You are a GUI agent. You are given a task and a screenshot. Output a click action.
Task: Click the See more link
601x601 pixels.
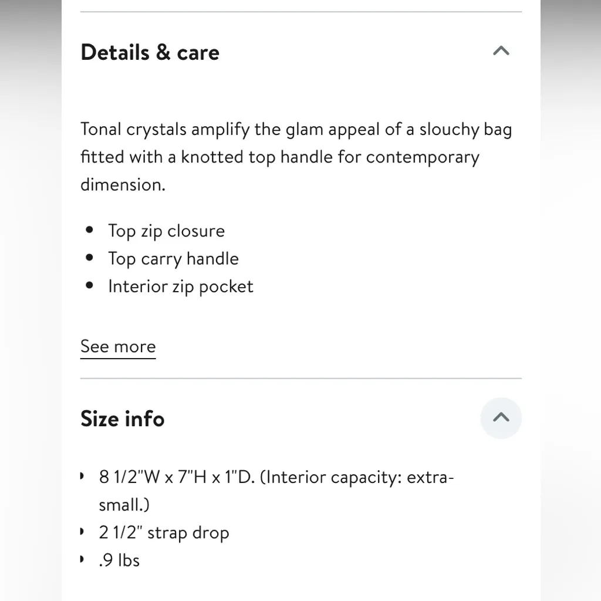(118, 346)
